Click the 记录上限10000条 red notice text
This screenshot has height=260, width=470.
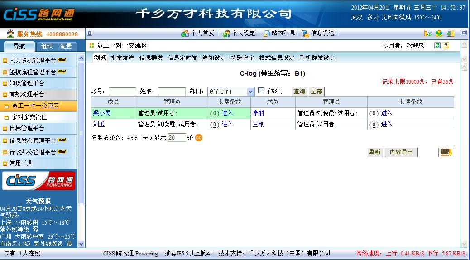[418, 82]
